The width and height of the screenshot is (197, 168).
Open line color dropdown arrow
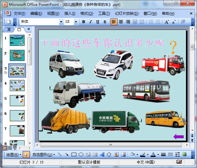pos(148,155)
